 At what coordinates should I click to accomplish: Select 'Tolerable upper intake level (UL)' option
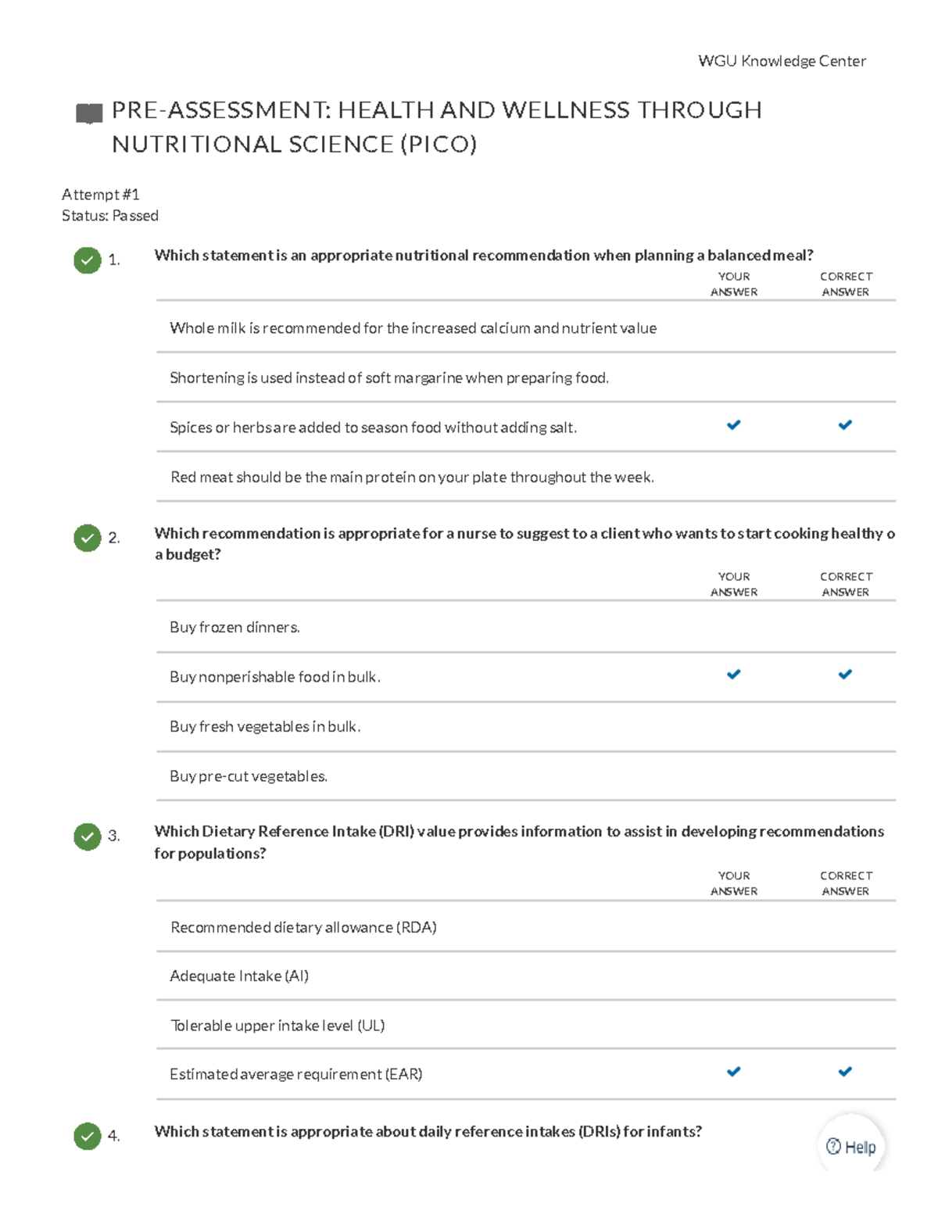coord(277,1026)
